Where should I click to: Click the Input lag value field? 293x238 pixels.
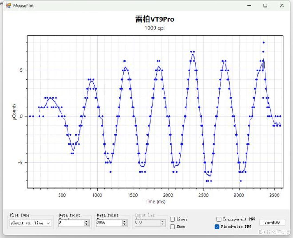pyautogui.click(x=147, y=223)
